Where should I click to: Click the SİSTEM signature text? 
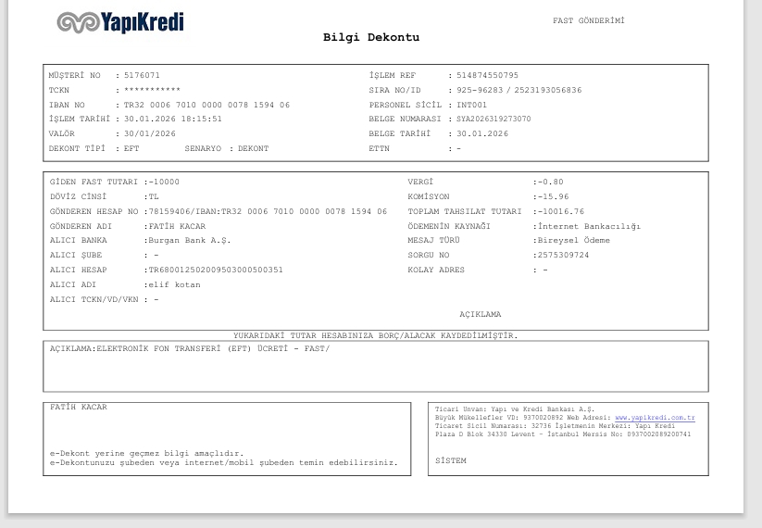451,460
